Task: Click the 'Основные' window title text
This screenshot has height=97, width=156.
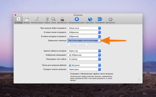Action: (x=78, y=15)
